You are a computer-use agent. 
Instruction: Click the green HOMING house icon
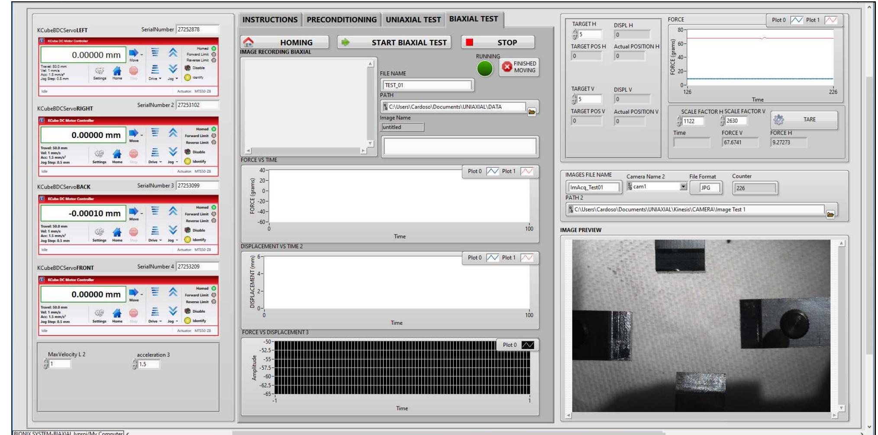[x=249, y=42]
